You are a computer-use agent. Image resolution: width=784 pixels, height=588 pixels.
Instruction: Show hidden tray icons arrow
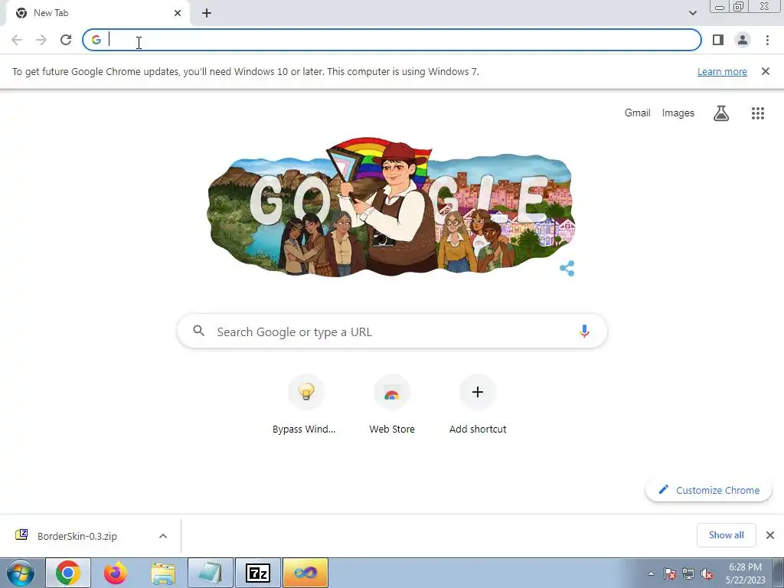[x=651, y=573]
